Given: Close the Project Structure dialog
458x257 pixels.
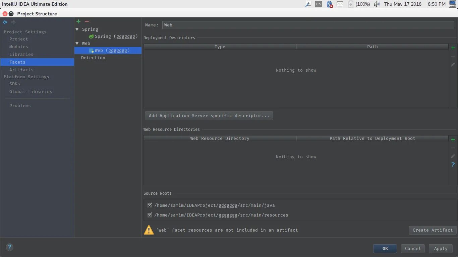Looking at the screenshot, I should pos(5,14).
